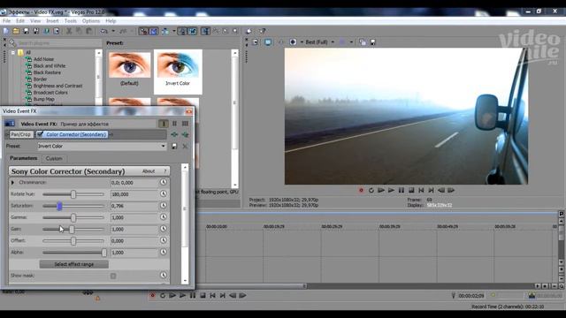Click the Video Preview on External Monitor icon
This screenshot has height=318, width=566.
[268, 42]
